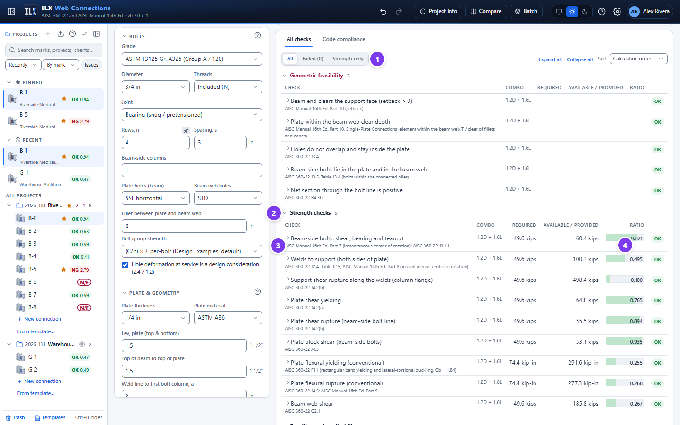Click the Compare button

pos(486,11)
